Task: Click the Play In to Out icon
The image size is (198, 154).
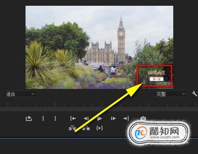Action: point(100,128)
